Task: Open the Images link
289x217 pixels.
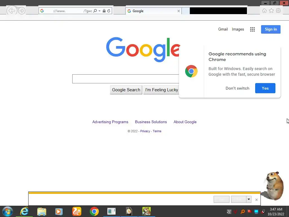Action: (x=238, y=29)
